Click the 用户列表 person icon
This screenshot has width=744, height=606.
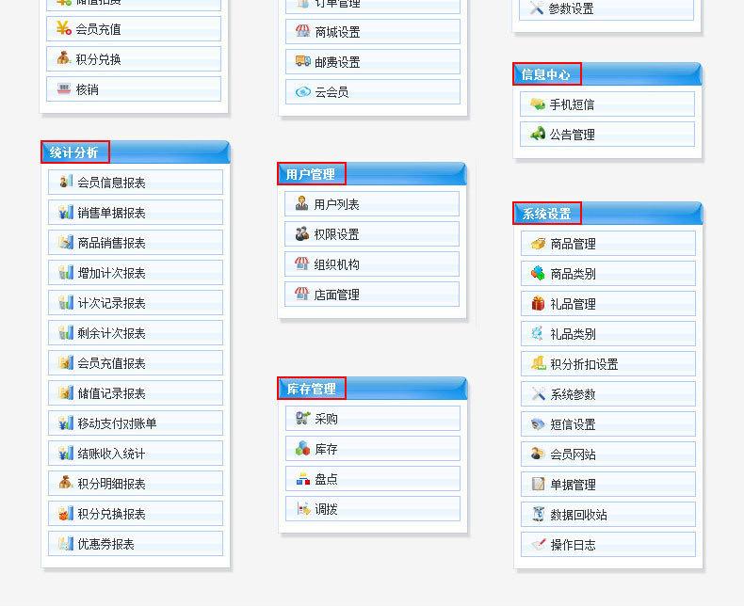pos(302,204)
